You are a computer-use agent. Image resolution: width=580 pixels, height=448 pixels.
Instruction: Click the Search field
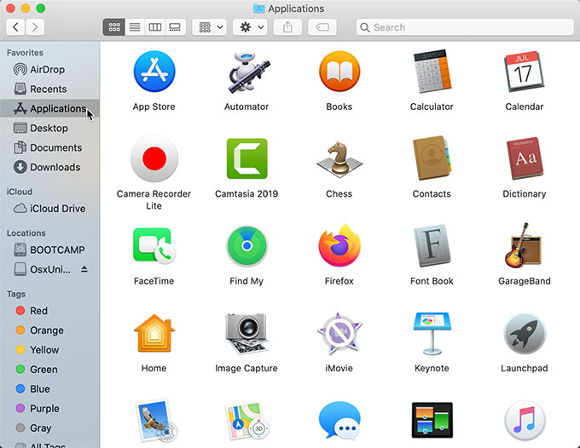coord(465,27)
